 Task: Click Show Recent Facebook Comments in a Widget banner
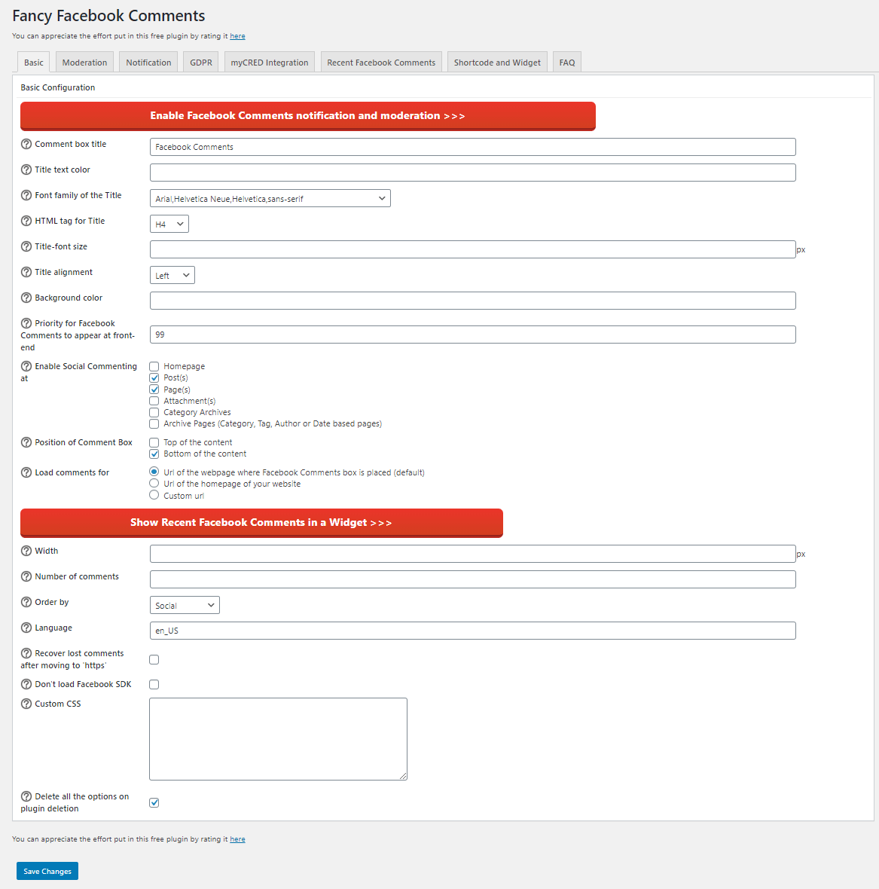[261, 523]
